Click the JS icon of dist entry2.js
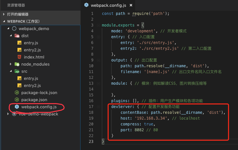Viewport: 238px width, 150px height. (x=19, y=50)
